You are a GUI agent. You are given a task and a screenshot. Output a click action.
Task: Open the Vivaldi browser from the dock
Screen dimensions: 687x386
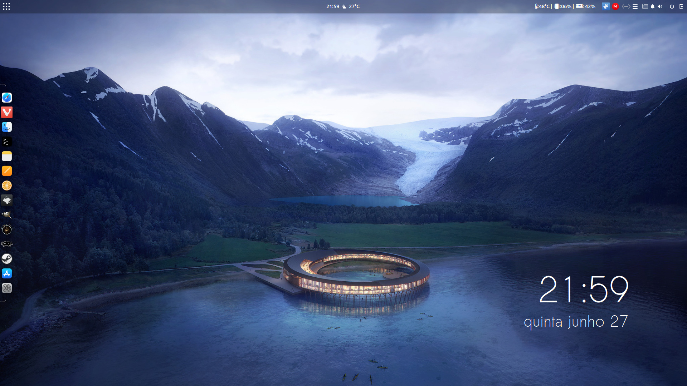coord(7,112)
